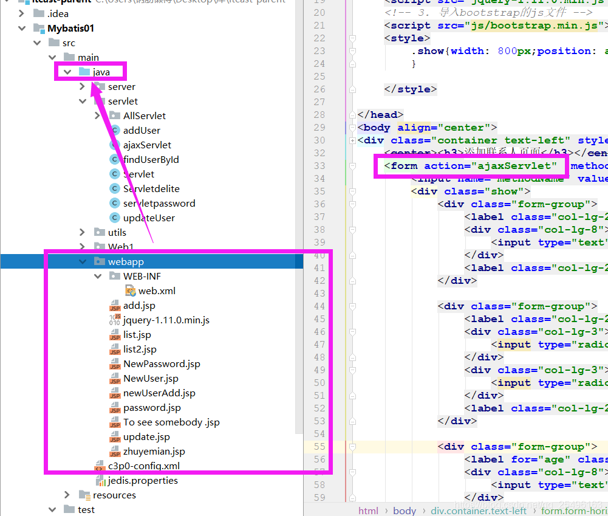Click the </style> closing tag text

click(x=410, y=89)
